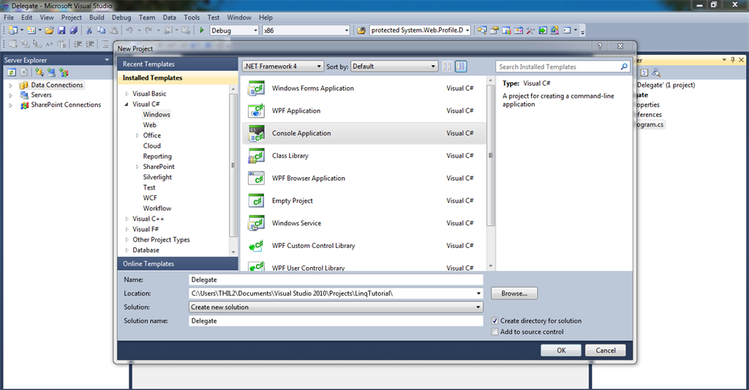Expand the Data Connections node
The width and height of the screenshot is (749, 390).
10,85
